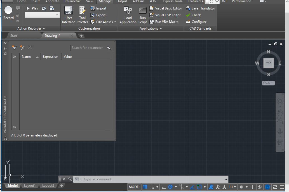Viewport: 289px width, 192px height.
Task: Run the CAD Standards Check
Action: (x=194, y=15)
